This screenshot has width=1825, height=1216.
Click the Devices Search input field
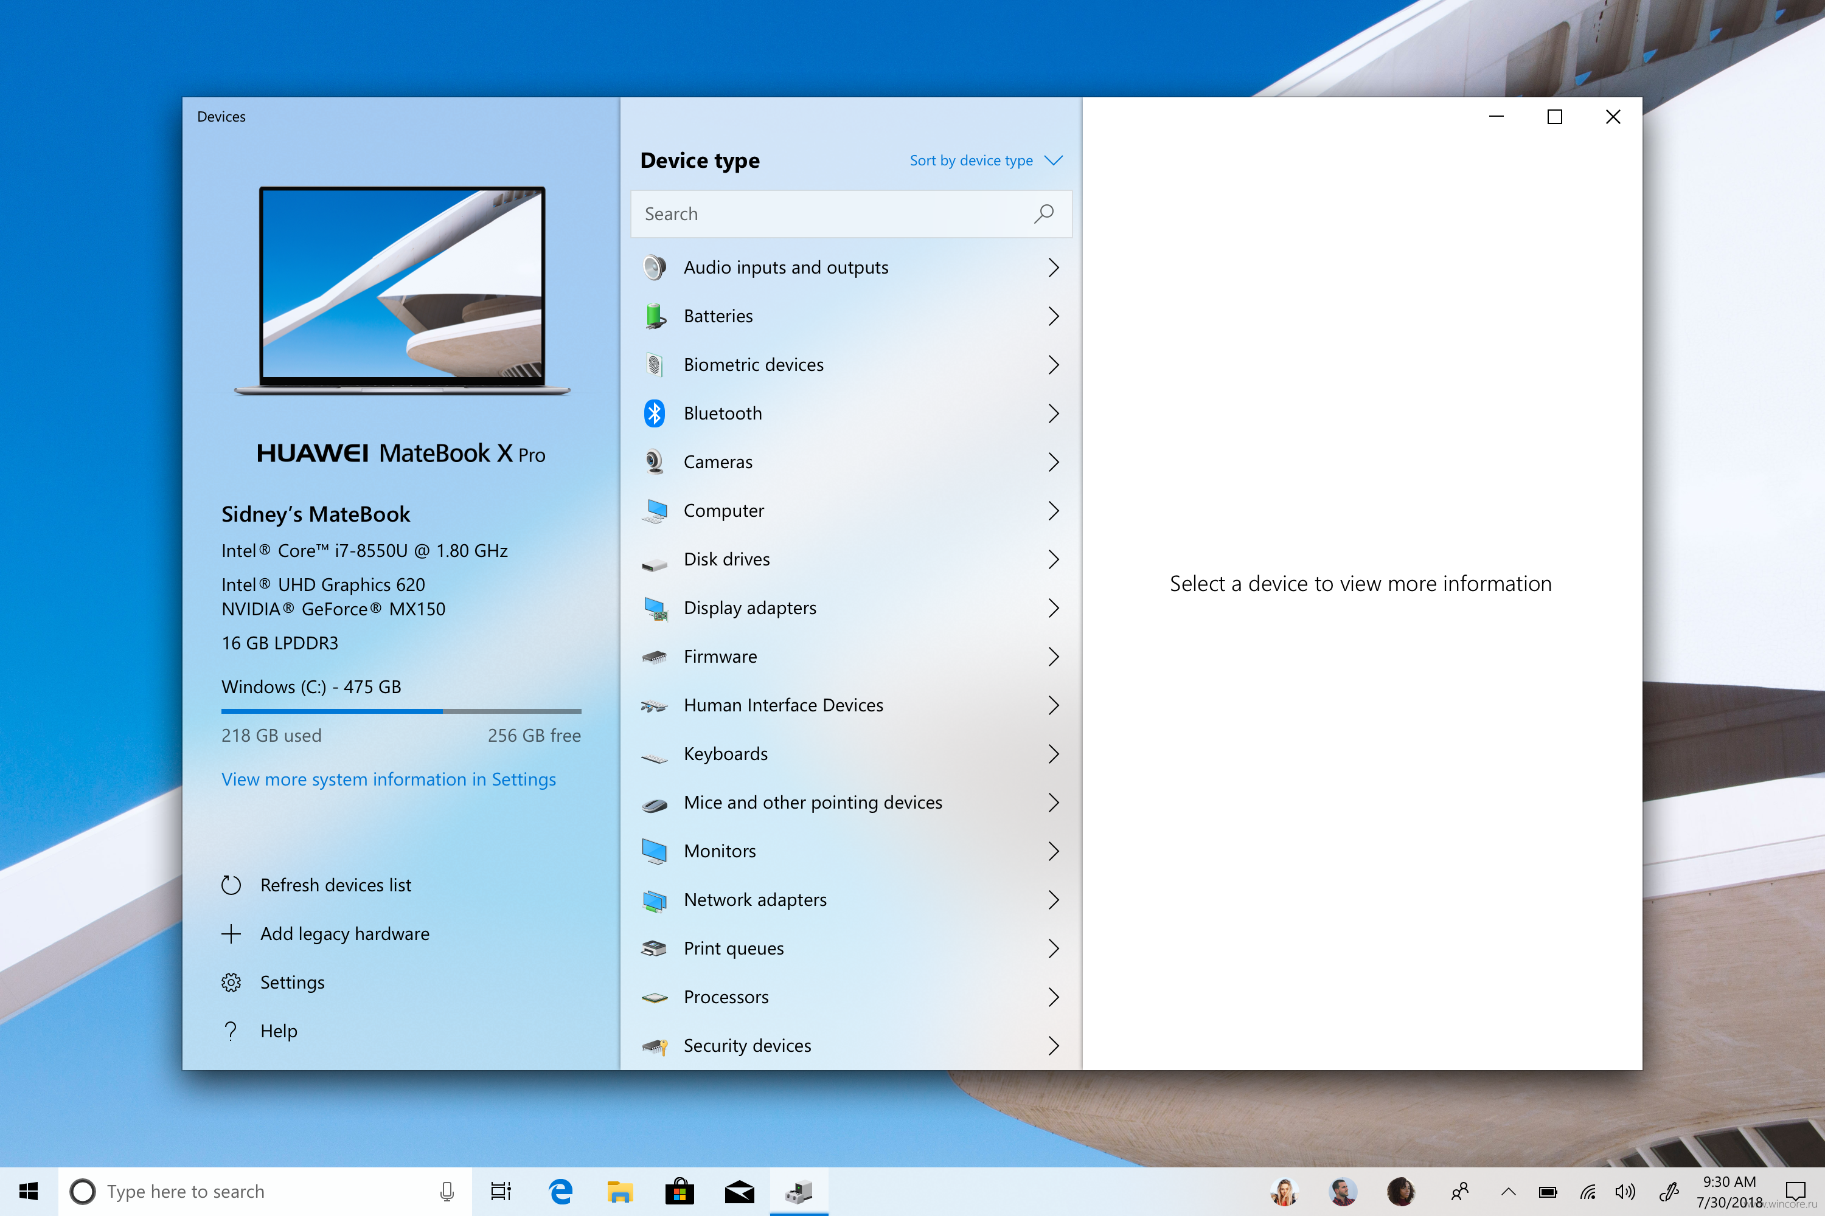pos(851,214)
